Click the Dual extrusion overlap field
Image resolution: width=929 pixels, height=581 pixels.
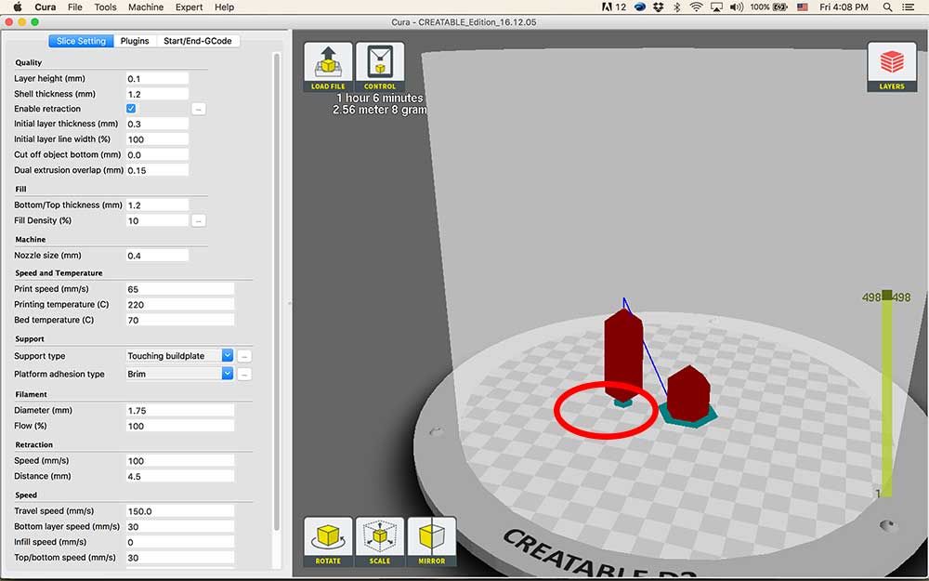157,170
